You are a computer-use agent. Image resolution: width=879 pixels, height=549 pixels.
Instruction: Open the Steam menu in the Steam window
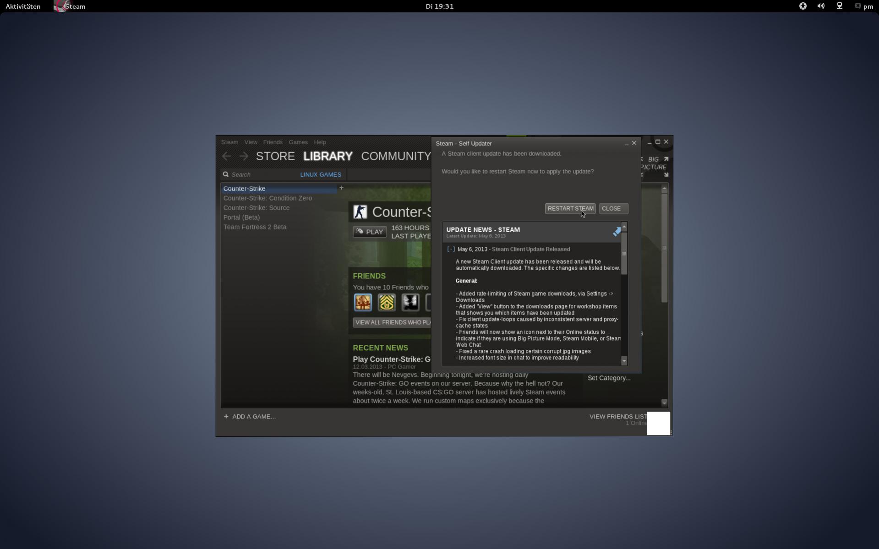229,142
